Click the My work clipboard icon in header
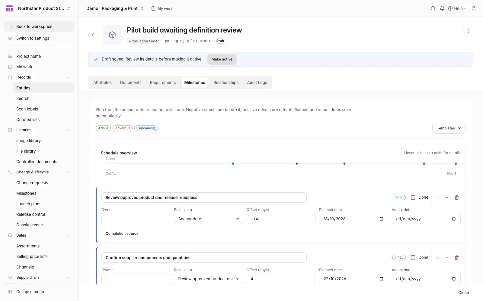 click(x=153, y=8)
